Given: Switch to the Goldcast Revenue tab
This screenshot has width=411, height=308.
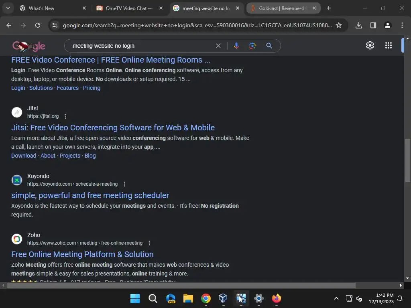Looking at the screenshot, I should tap(283, 8).
